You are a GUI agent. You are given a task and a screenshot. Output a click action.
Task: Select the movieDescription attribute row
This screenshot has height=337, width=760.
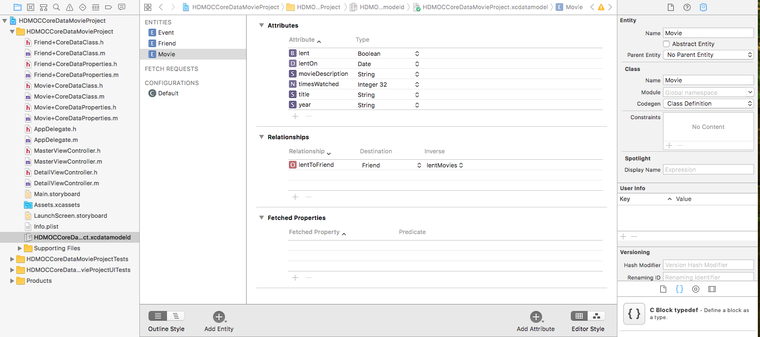445,74
